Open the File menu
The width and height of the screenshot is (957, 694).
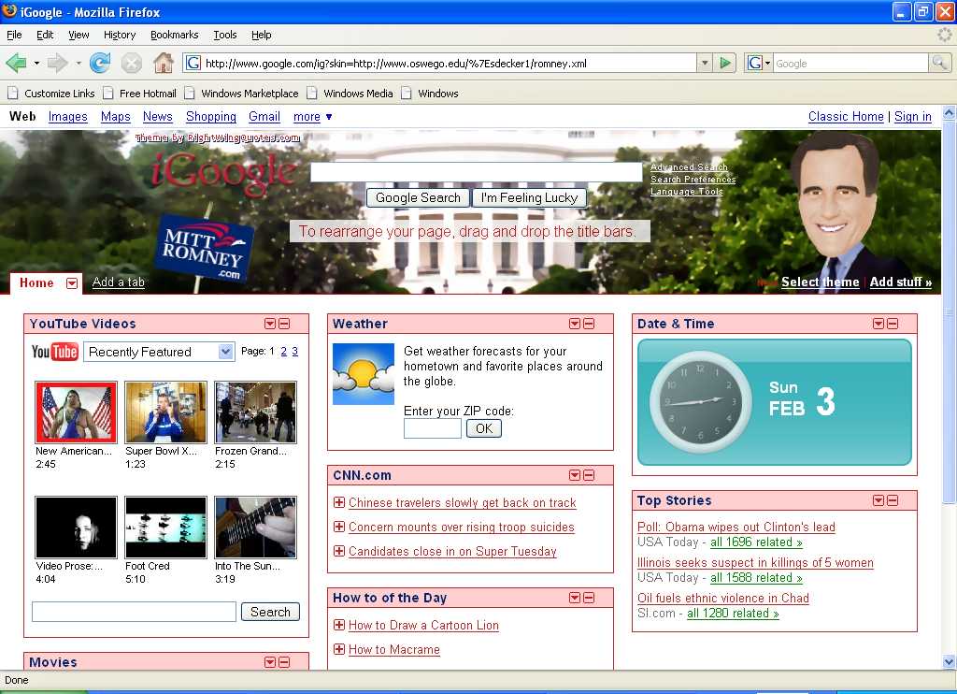14,35
